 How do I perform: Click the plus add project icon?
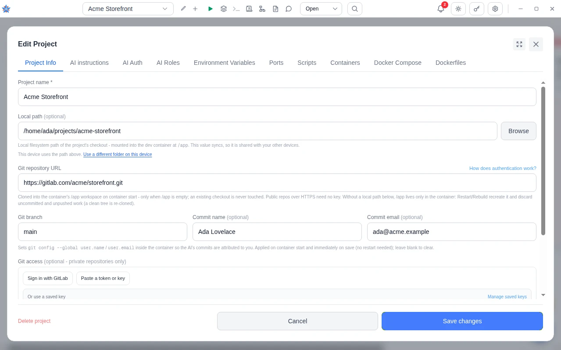point(195,9)
